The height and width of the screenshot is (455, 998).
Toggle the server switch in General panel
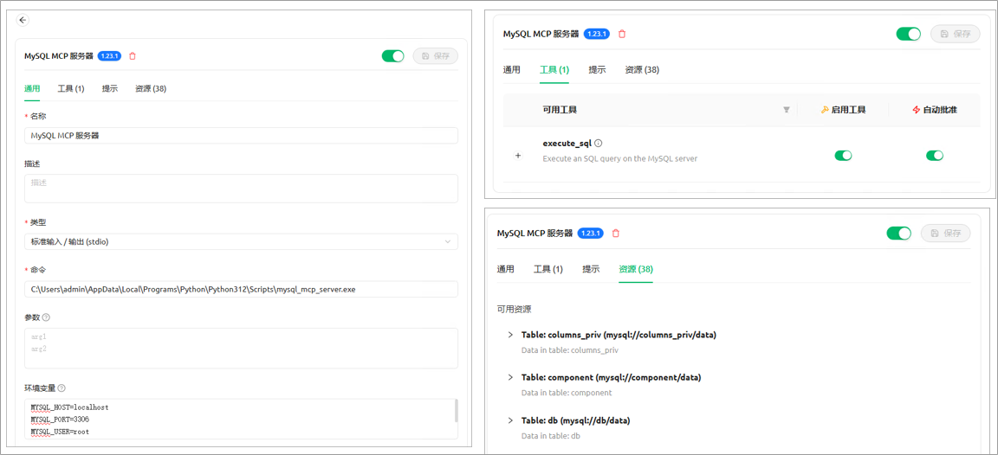point(392,56)
